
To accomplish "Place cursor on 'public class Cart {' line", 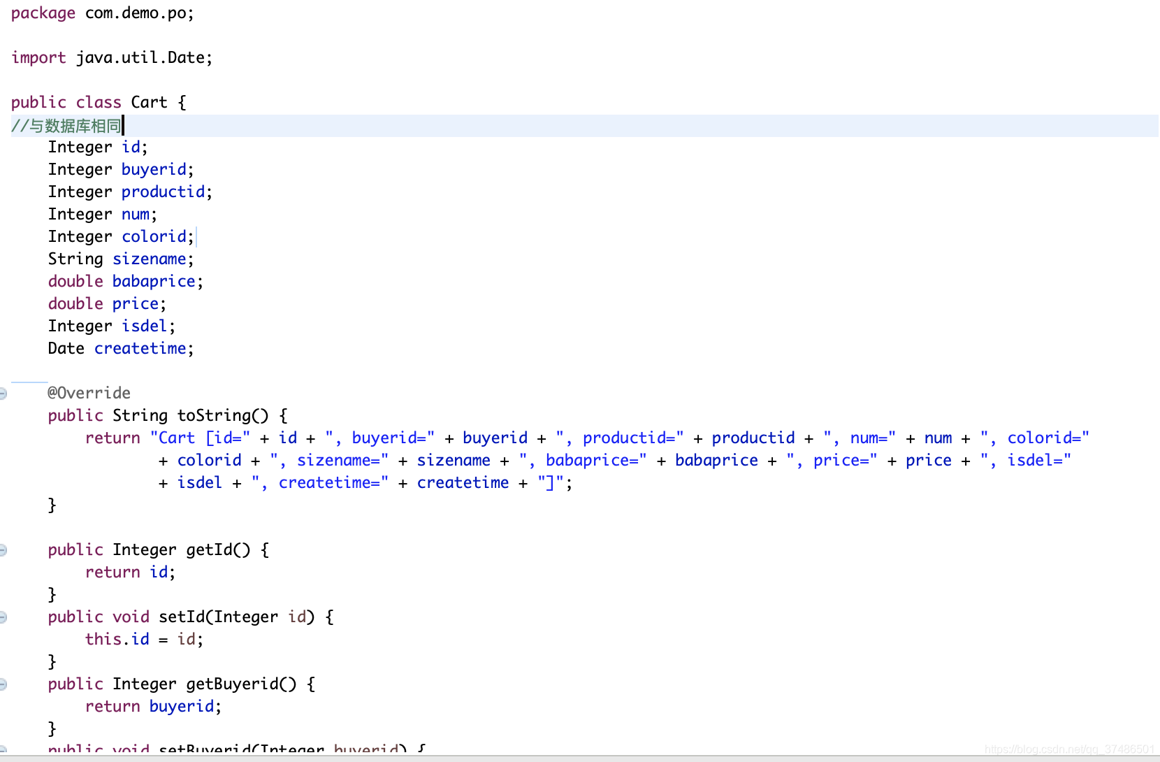I will point(99,102).
